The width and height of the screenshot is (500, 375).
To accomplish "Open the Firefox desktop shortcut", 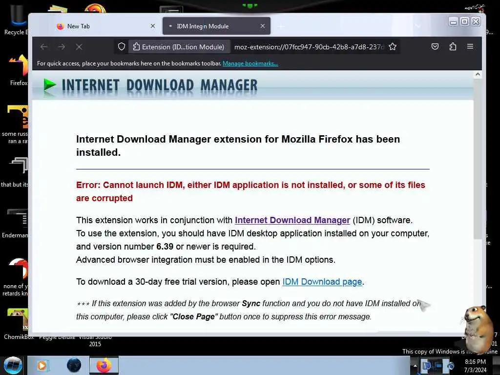I will click(x=19, y=70).
